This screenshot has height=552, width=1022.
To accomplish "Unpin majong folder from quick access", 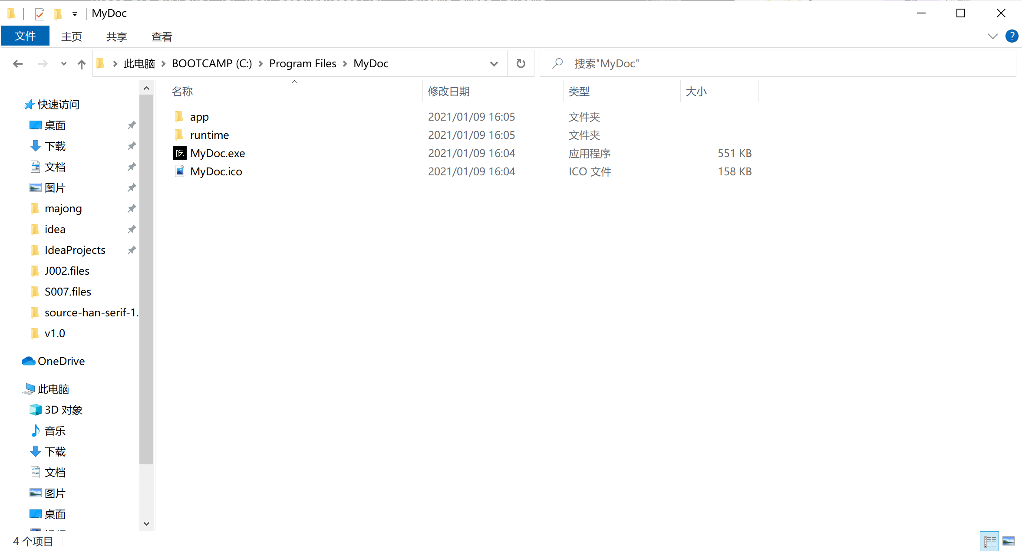I will pos(132,208).
